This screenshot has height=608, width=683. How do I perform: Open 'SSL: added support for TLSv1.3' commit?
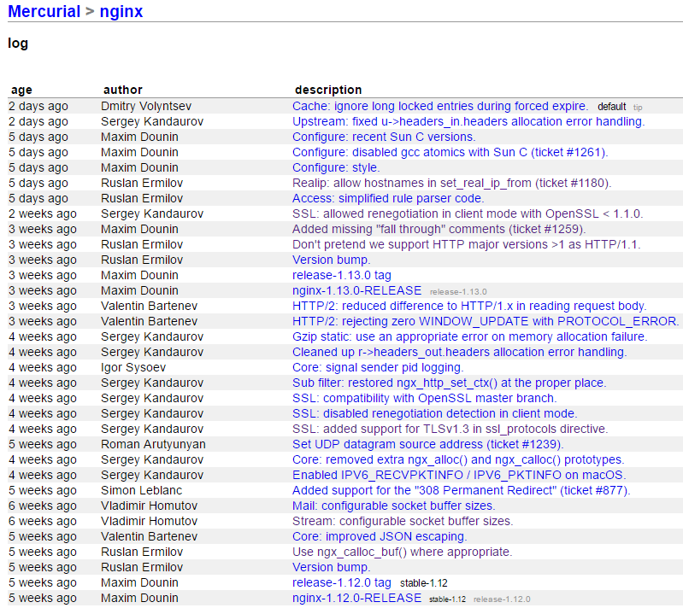coord(450,430)
